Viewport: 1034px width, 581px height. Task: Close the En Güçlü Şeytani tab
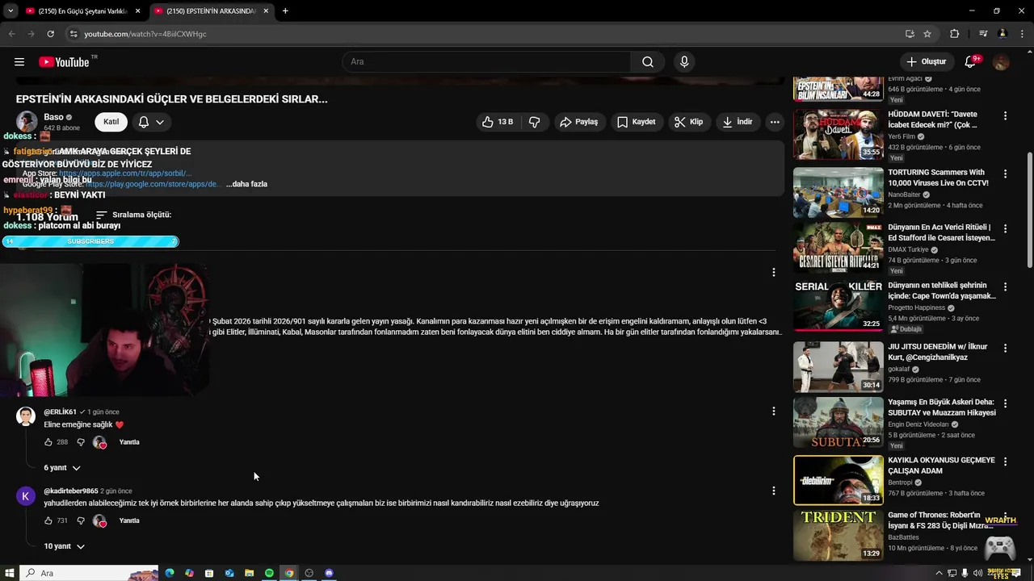tap(137, 11)
